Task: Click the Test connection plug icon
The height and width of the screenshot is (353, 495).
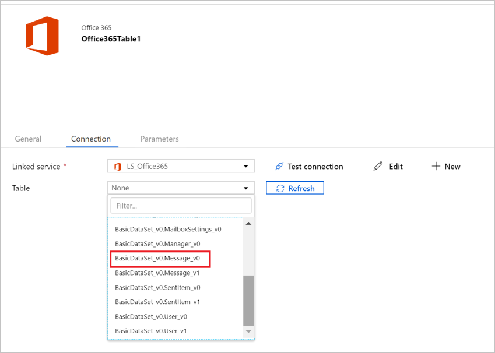Action: [x=279, y=166]
